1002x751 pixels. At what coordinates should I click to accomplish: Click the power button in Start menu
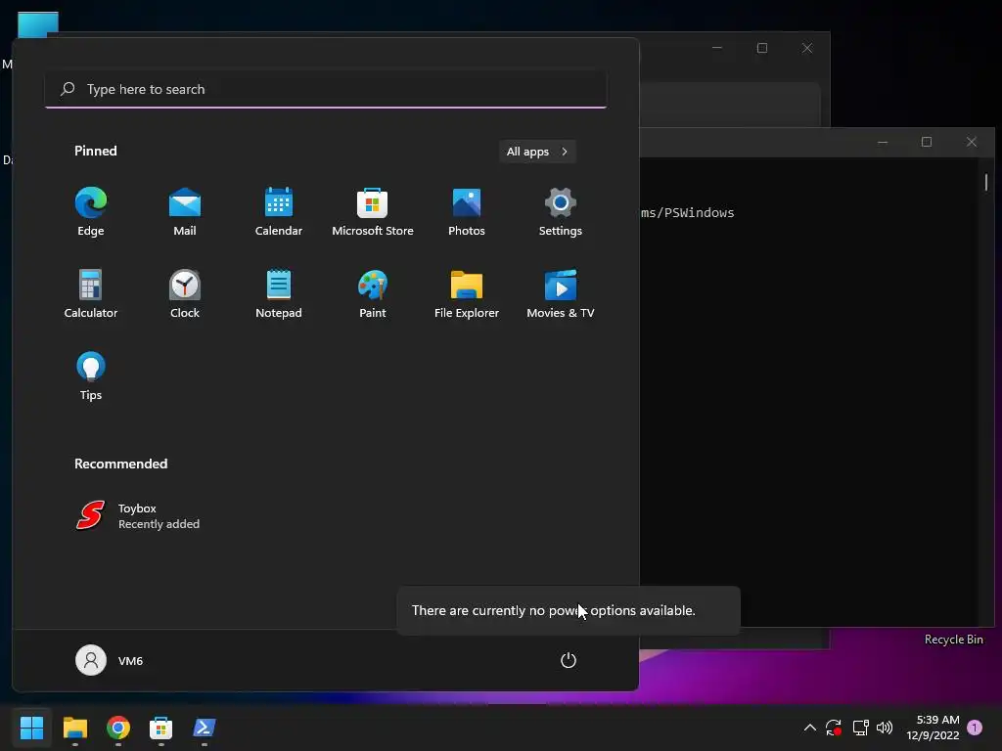coord(569,660)
